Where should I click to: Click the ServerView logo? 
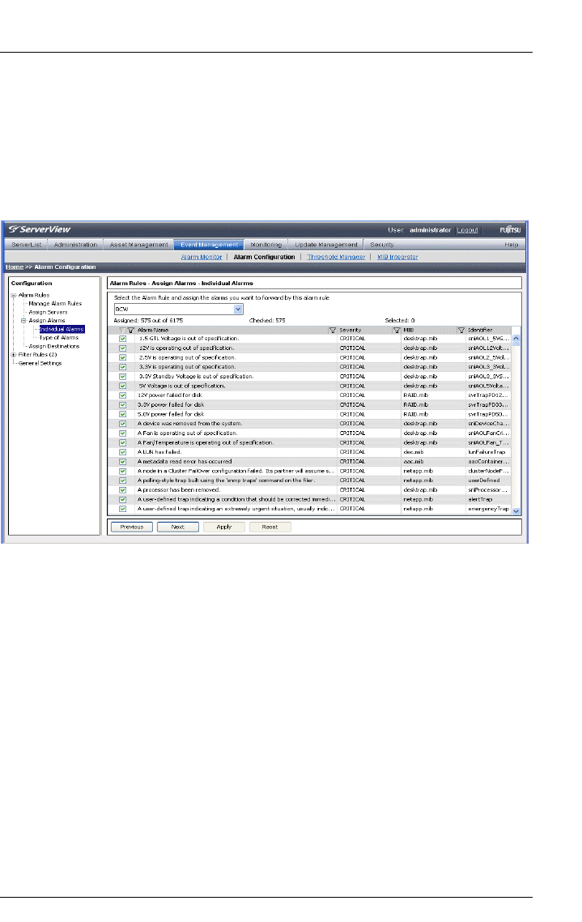pos(40,229)
